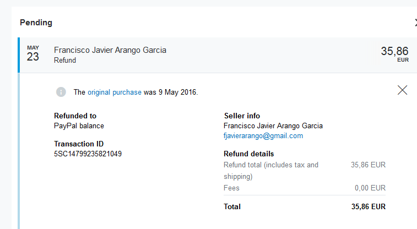The image size is (417, 229).
Task: Click the Transaction ID number 5SC14799235821049
Action: click(x=88, y=154)
